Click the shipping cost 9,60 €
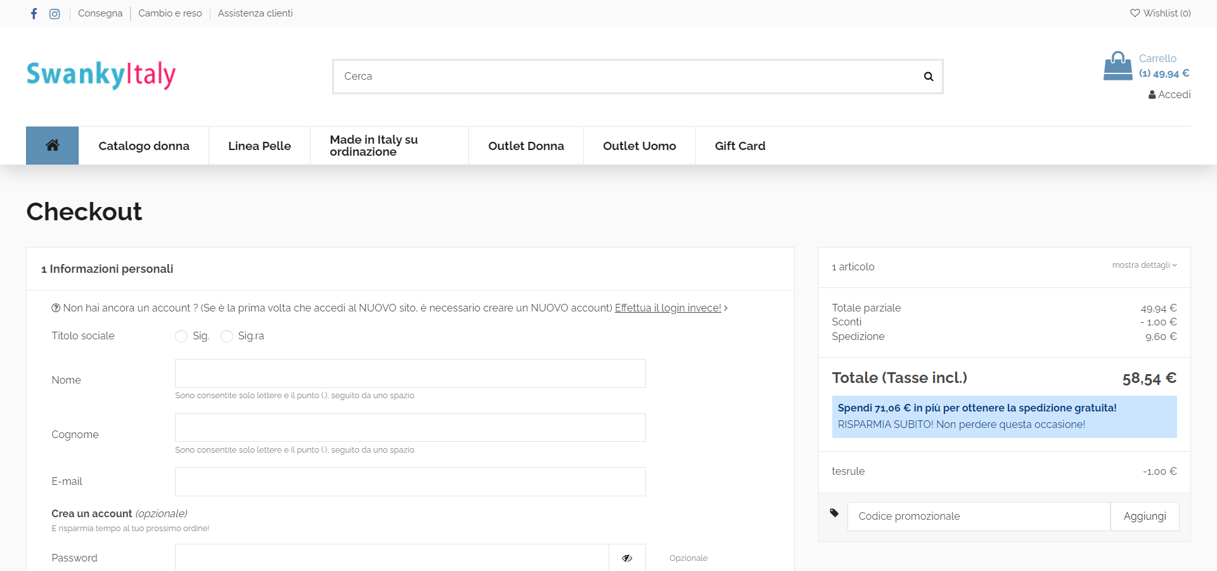The height and width of the screenshot is (571, 1217). (x=1161, y=337)
